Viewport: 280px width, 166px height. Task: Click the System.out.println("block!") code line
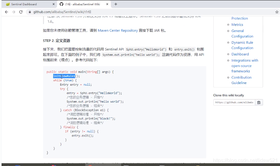tap(91, 119)
